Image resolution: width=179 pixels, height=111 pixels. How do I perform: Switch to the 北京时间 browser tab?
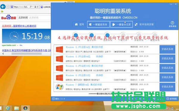coord(45,7)
